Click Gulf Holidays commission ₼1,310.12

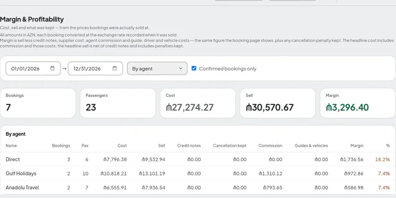[x=271, y=173]
